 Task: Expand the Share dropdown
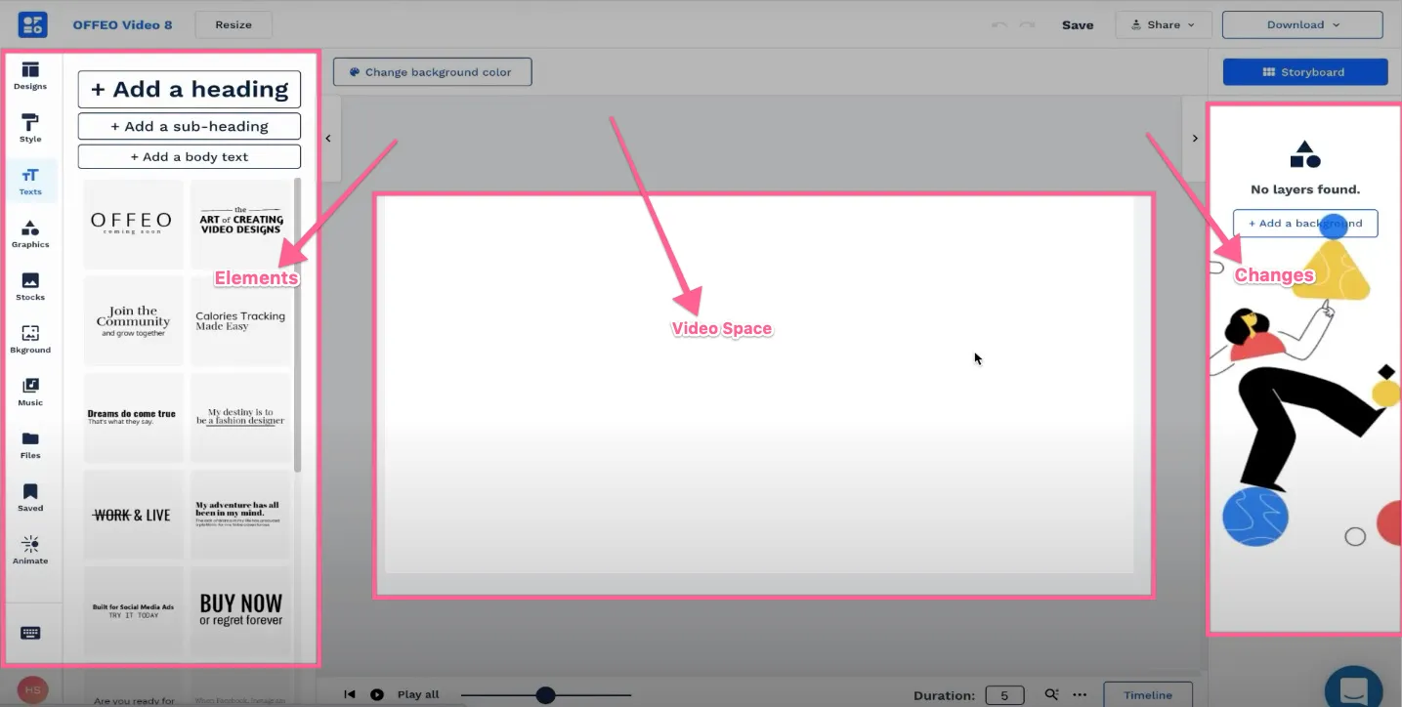1164,24
